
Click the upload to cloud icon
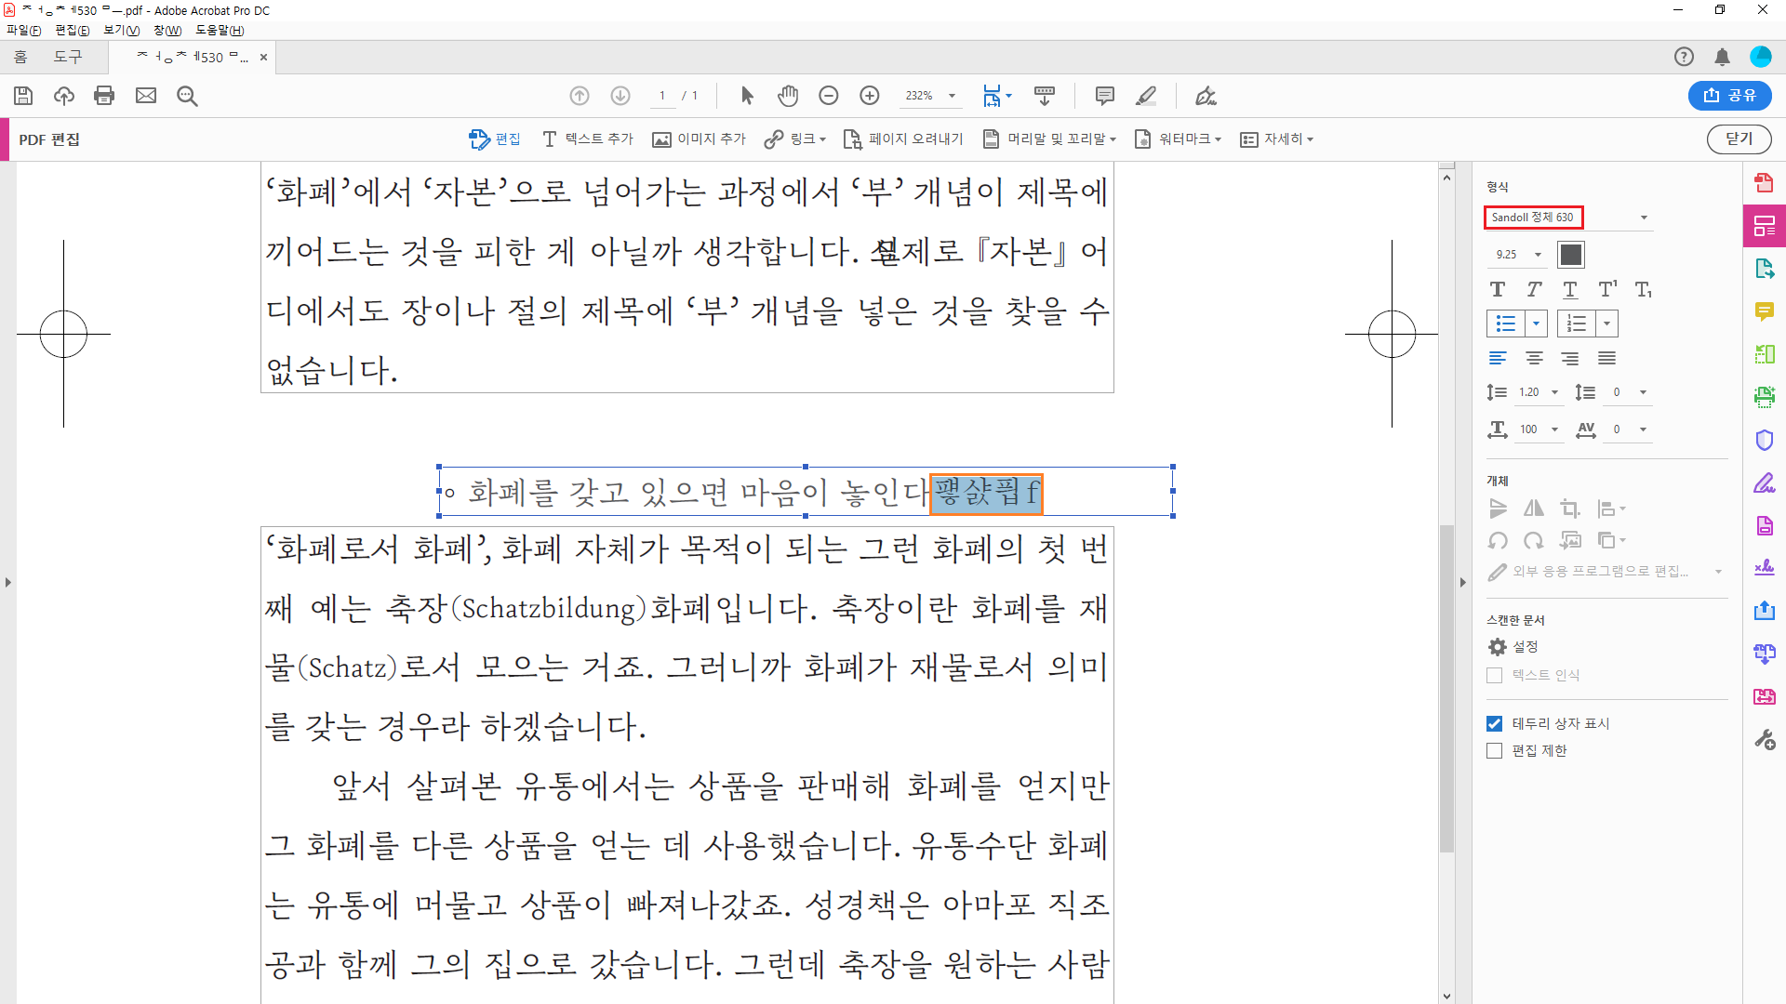tap(63, 96)
